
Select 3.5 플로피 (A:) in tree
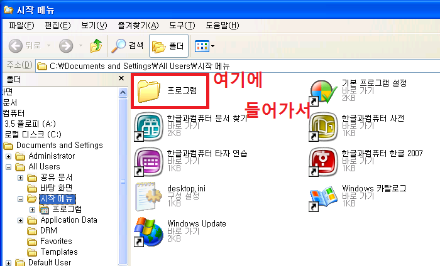click(30, 124)
